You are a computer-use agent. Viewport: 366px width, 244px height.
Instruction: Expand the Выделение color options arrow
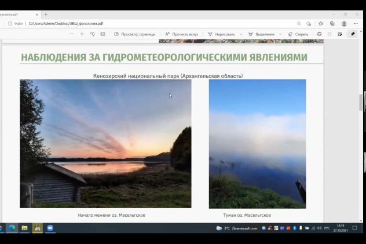coord(280,34)
